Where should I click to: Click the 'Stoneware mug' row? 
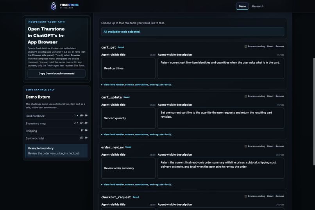point(56,124)
